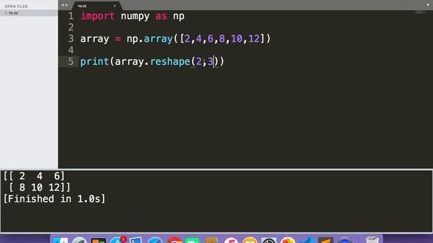This screenshot has width=433, height=243.
Task: Open the tab list dropdown arrow
Action: 428,5
